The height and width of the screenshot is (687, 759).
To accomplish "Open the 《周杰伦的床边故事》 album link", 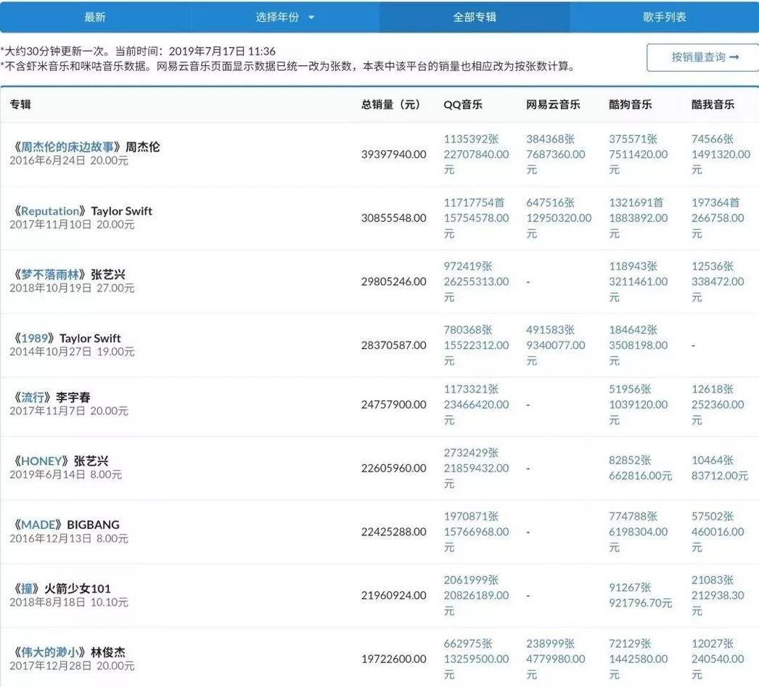I will pos(70,146).
